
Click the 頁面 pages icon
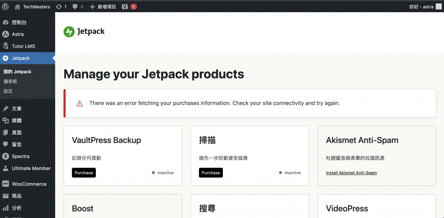pos(5,133)
